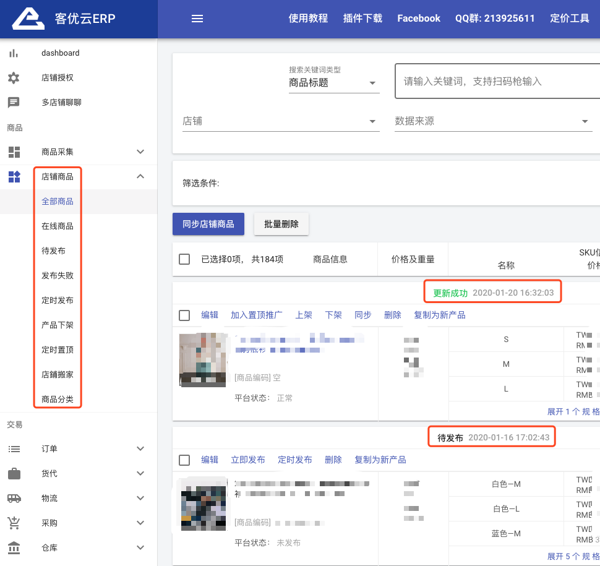Image resolution: width=600 pixels, height=566 pixels.
Task: Select 使用教程 in the top menu
Action: click(308, 19)
